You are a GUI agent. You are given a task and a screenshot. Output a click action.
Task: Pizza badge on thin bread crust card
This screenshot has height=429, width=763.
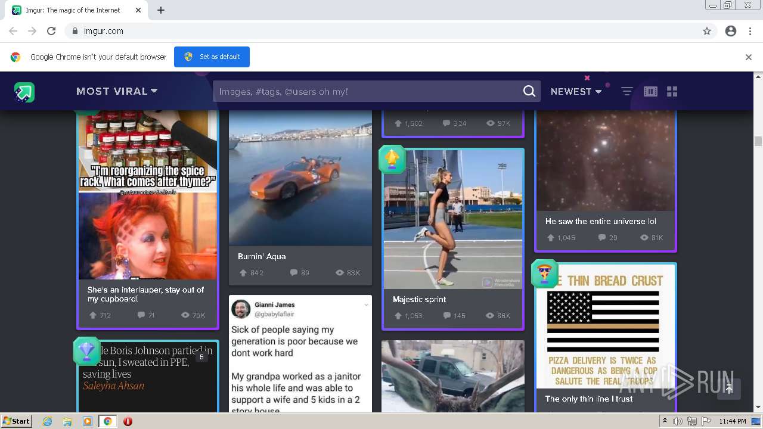pos(544,273)
